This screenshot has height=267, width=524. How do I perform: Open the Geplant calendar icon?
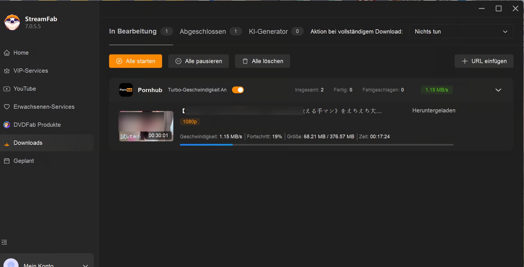click(7, 161)
